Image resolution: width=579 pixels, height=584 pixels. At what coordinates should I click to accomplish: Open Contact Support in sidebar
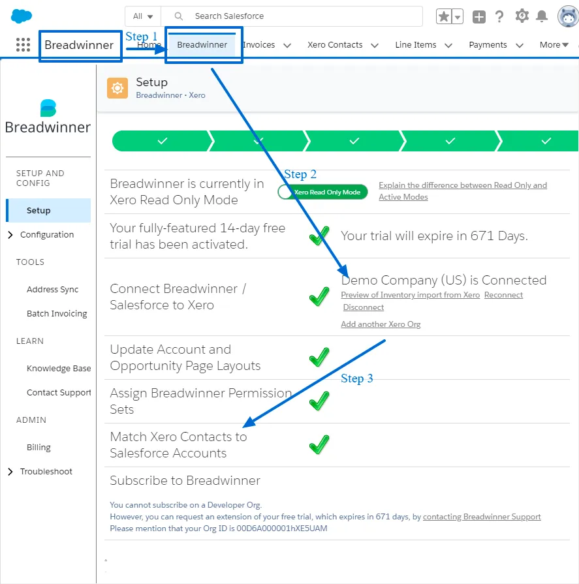pyautogui.click(x=59, y=393)
